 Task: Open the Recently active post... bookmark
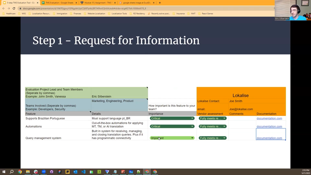(x=159, y=14)
